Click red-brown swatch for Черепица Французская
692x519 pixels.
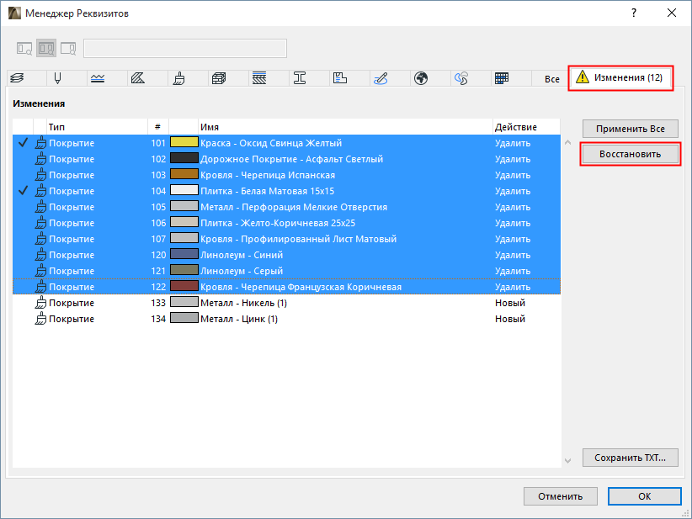pos(184,286)
